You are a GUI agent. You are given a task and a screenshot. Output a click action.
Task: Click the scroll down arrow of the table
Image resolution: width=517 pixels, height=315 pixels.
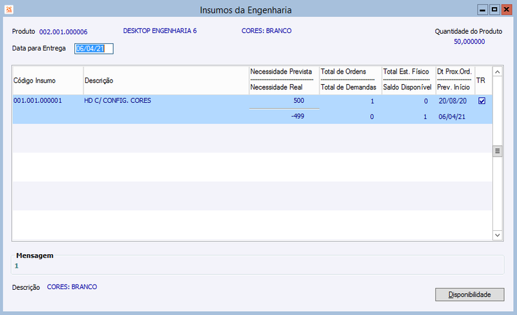pyautogui.click(x=498, y=235)
